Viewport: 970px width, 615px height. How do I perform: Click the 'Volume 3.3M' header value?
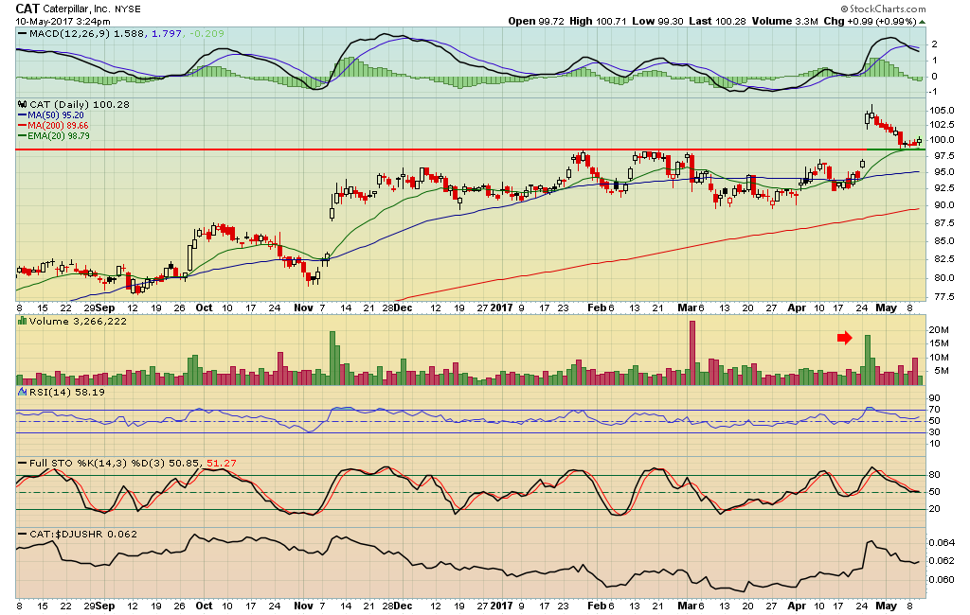[785, 21]
